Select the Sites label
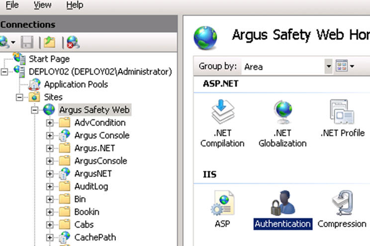The height and width of the screenshot is (246, 370). (x=53, y=97)
